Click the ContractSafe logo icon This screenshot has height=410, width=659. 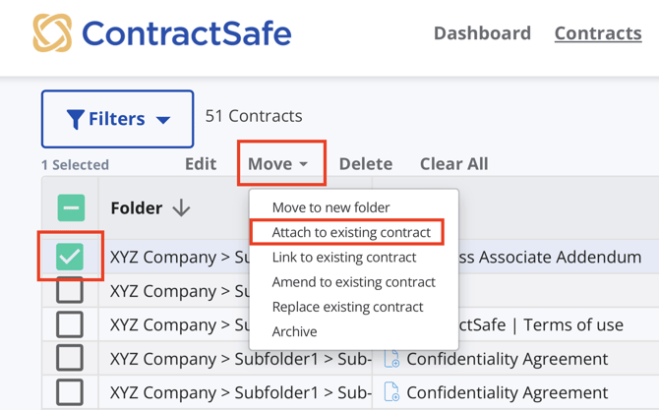(x=52, y=33)
